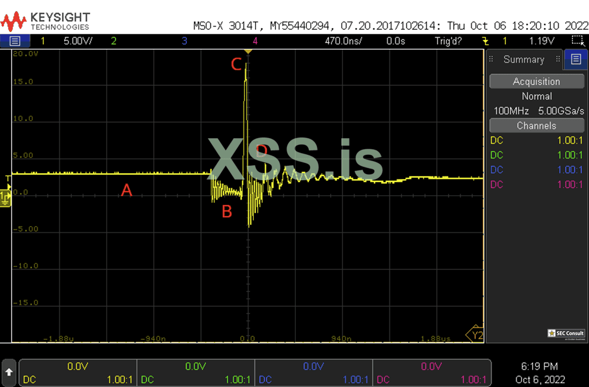Screen dimensions: 589x387
Task: Open the Channels settings button
Action: [x=536, y=125]
